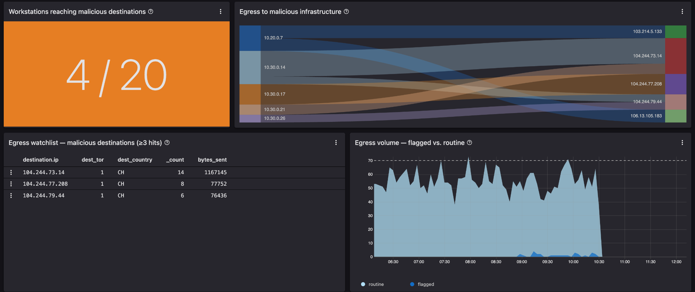Open row actions for 104.244.73.14
This screenshot has height=292, width=695.
(11, 172)
